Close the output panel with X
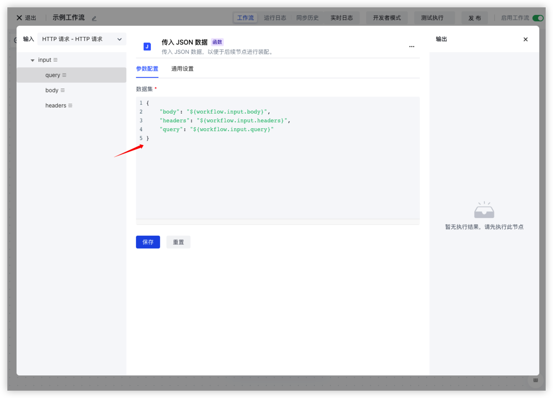Viewport: 553px width, 398px height. pos(525,39)
